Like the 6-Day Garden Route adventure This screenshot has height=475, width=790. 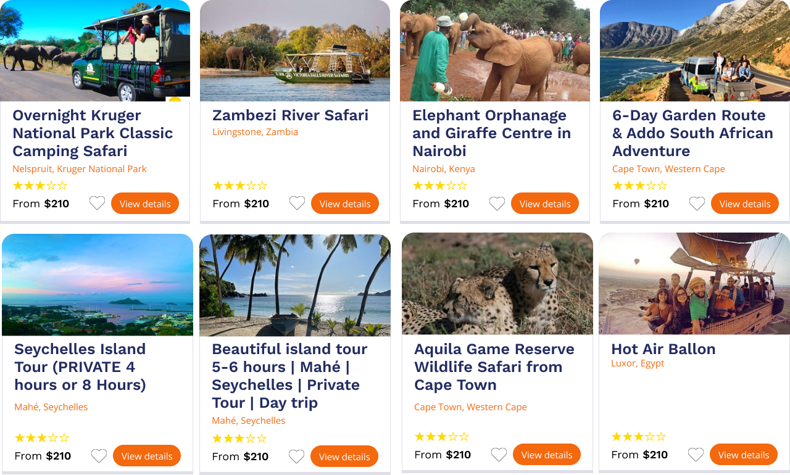[697, 204]
